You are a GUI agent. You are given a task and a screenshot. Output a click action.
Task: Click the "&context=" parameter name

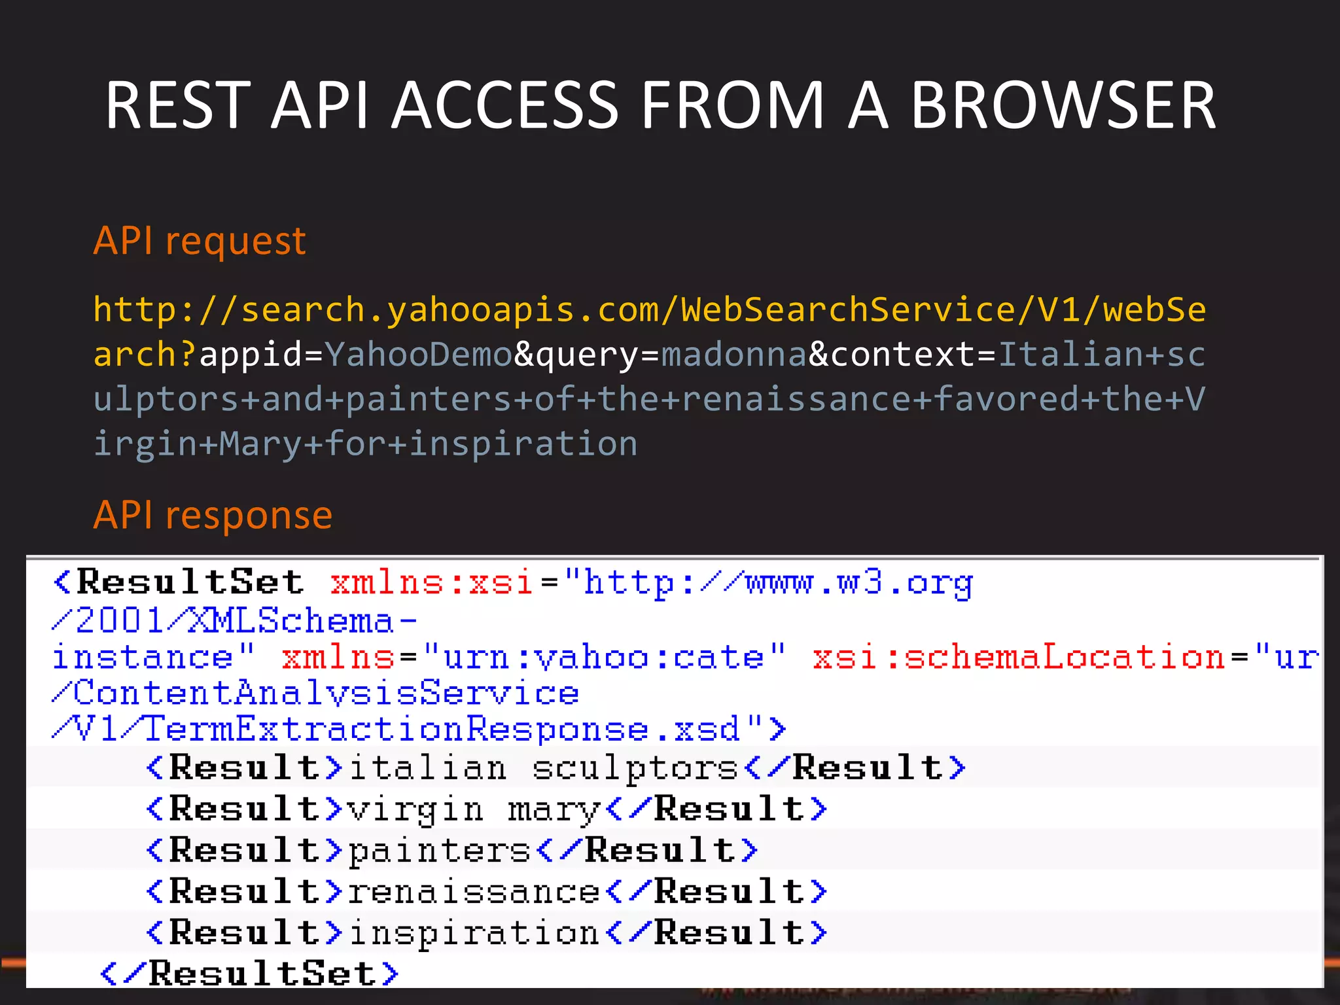903,354
